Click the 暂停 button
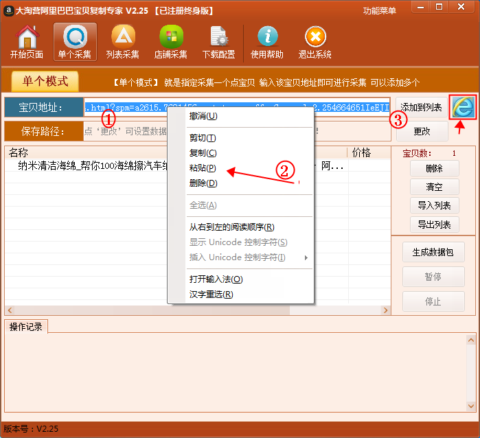The image size is (480, 438). point(433,277)
